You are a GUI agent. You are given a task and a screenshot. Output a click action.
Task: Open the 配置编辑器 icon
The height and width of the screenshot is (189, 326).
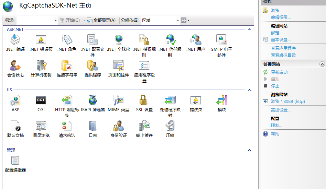[15, 161]
